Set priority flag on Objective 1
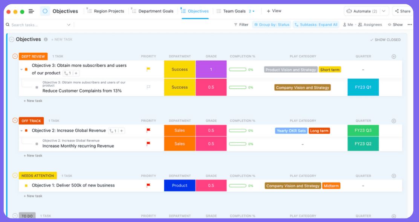Viewport: 419px width, 222px height. pos(148,186)
